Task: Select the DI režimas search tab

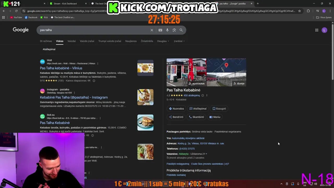Action: (46, 41)
